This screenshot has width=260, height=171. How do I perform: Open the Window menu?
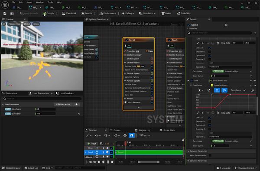coord(39,2)
